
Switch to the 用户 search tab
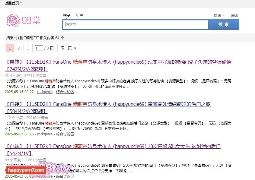point(79,15)
